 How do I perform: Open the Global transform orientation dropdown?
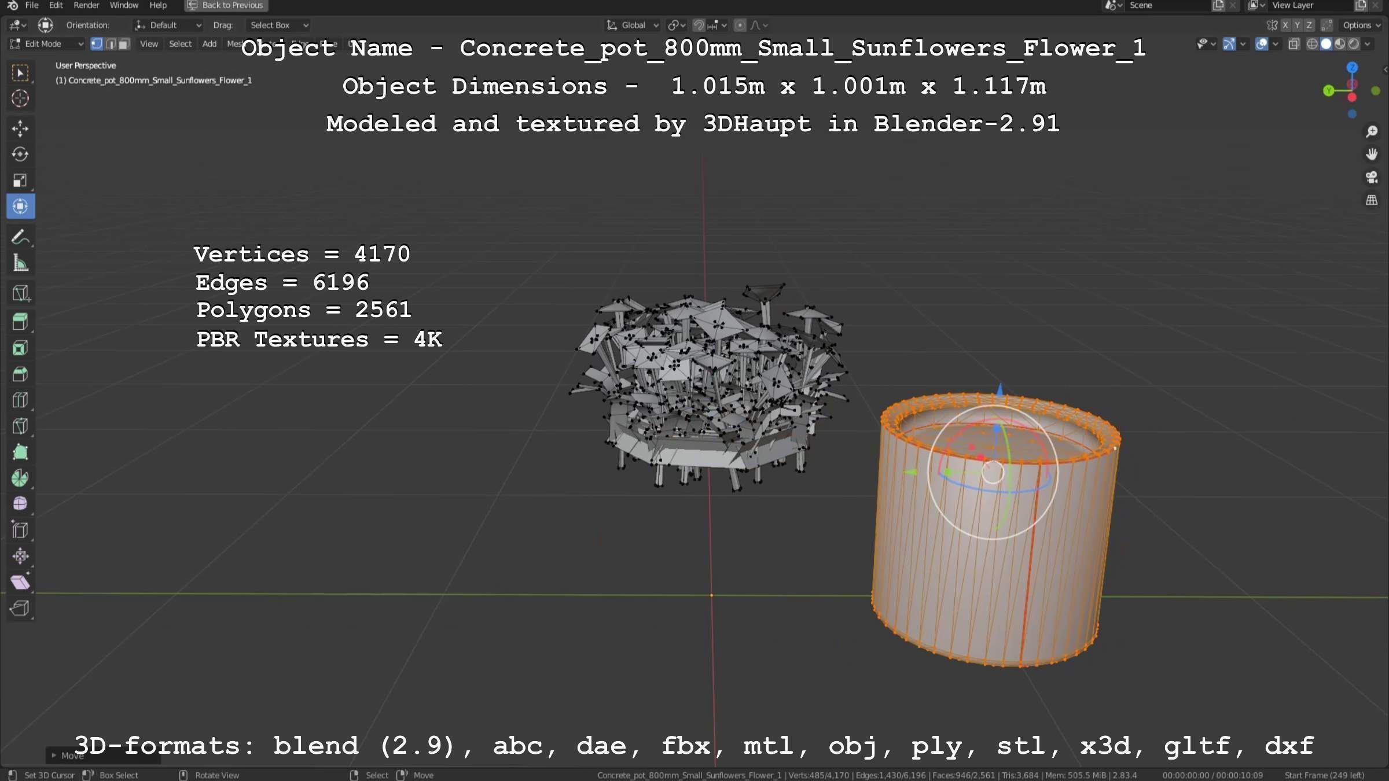[633, 25]
